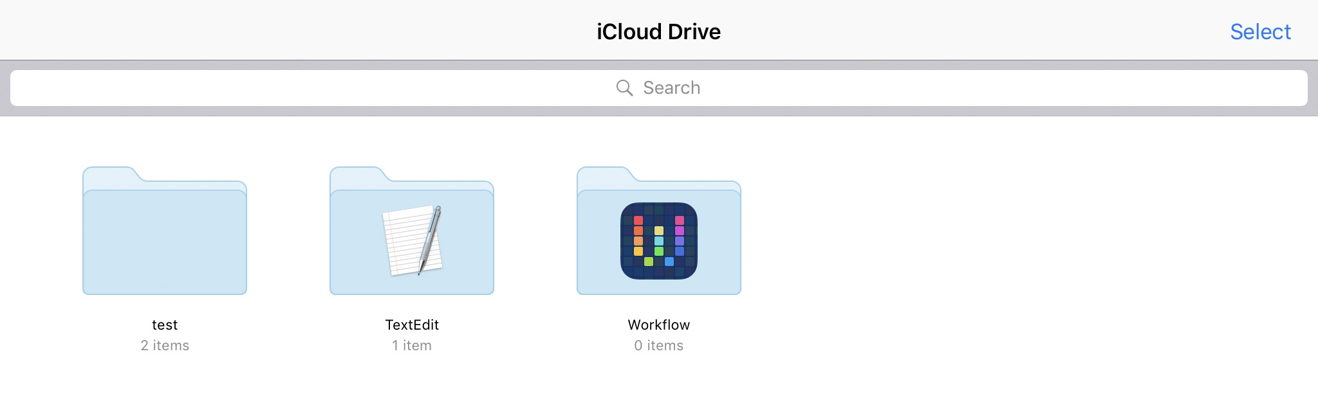Click the "TextEdit" folder name label
The height and width of the screenshot is (401, 1318).
(x=412, y=325)
